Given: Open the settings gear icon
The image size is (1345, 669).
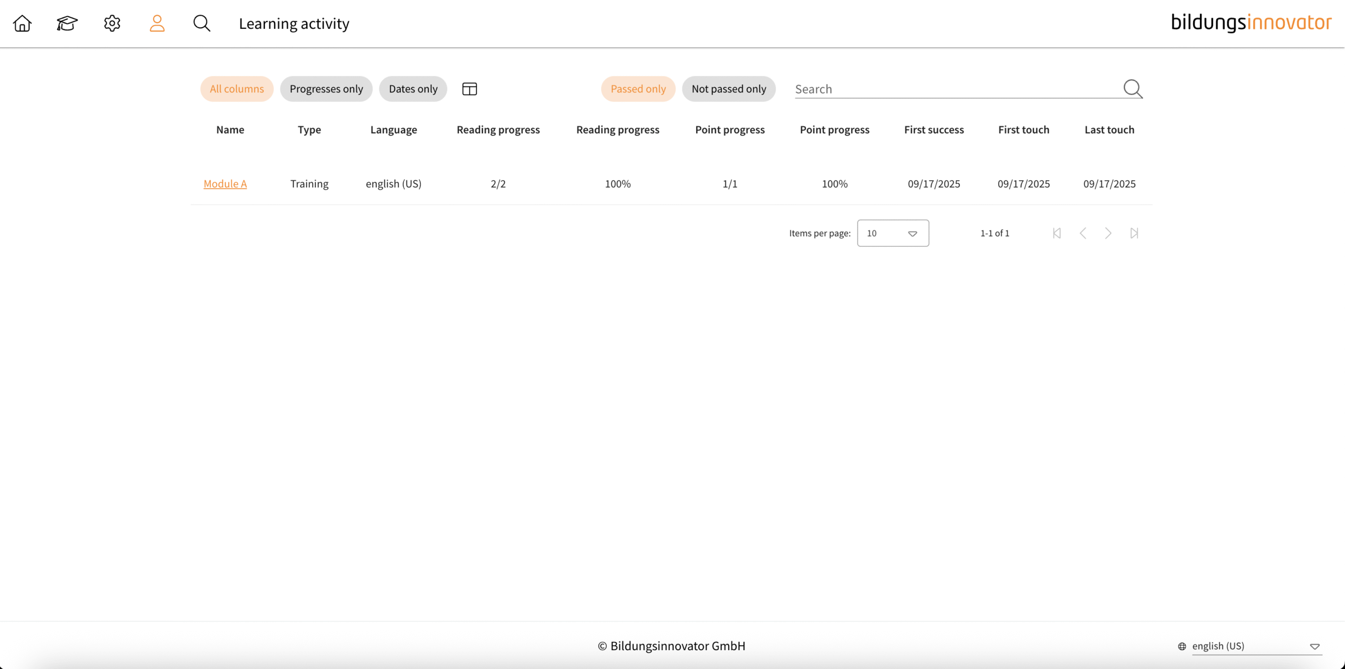Looking at the screenshot, I should (112, 24).
